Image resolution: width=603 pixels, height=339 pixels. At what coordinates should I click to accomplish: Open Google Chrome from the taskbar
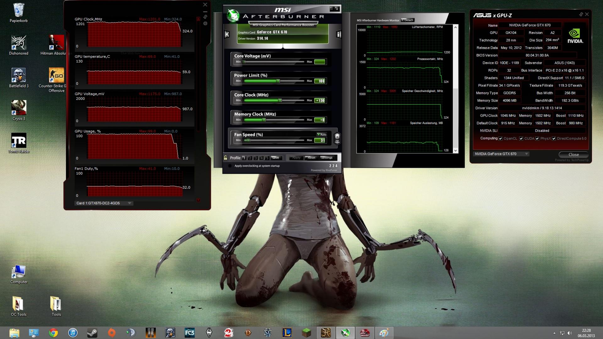point(53,333)
